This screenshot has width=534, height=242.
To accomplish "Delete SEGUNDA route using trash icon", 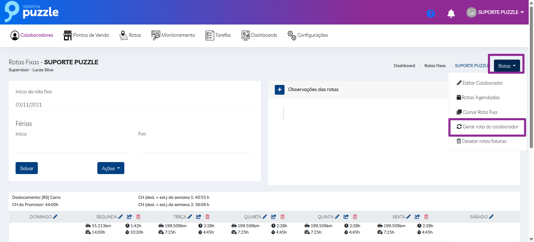I will tap(138, 217).
